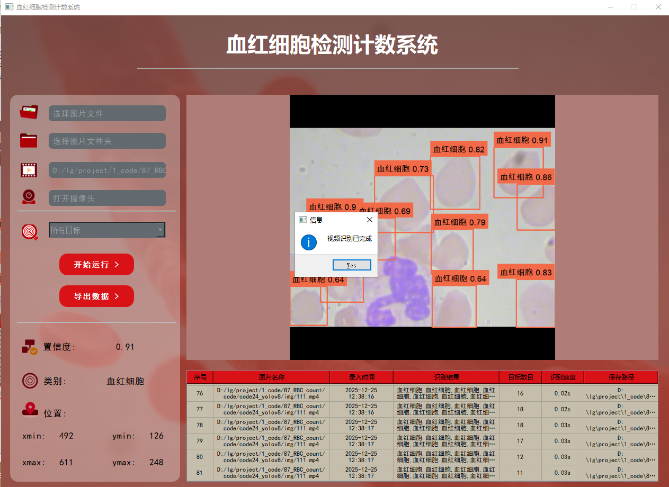Image resolution: width=669 pixels, height=487 pixels.
Task: Click the video path input field
Action: pyautogui.click(x=107, y=170)
